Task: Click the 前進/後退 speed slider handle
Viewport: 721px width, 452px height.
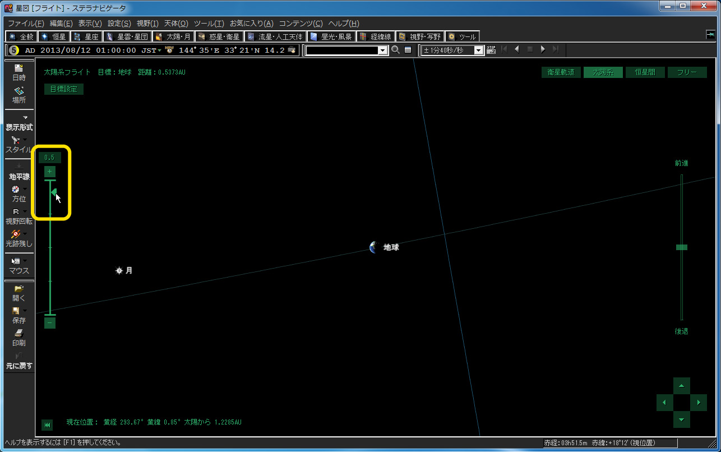Action: tap(681, 247)
